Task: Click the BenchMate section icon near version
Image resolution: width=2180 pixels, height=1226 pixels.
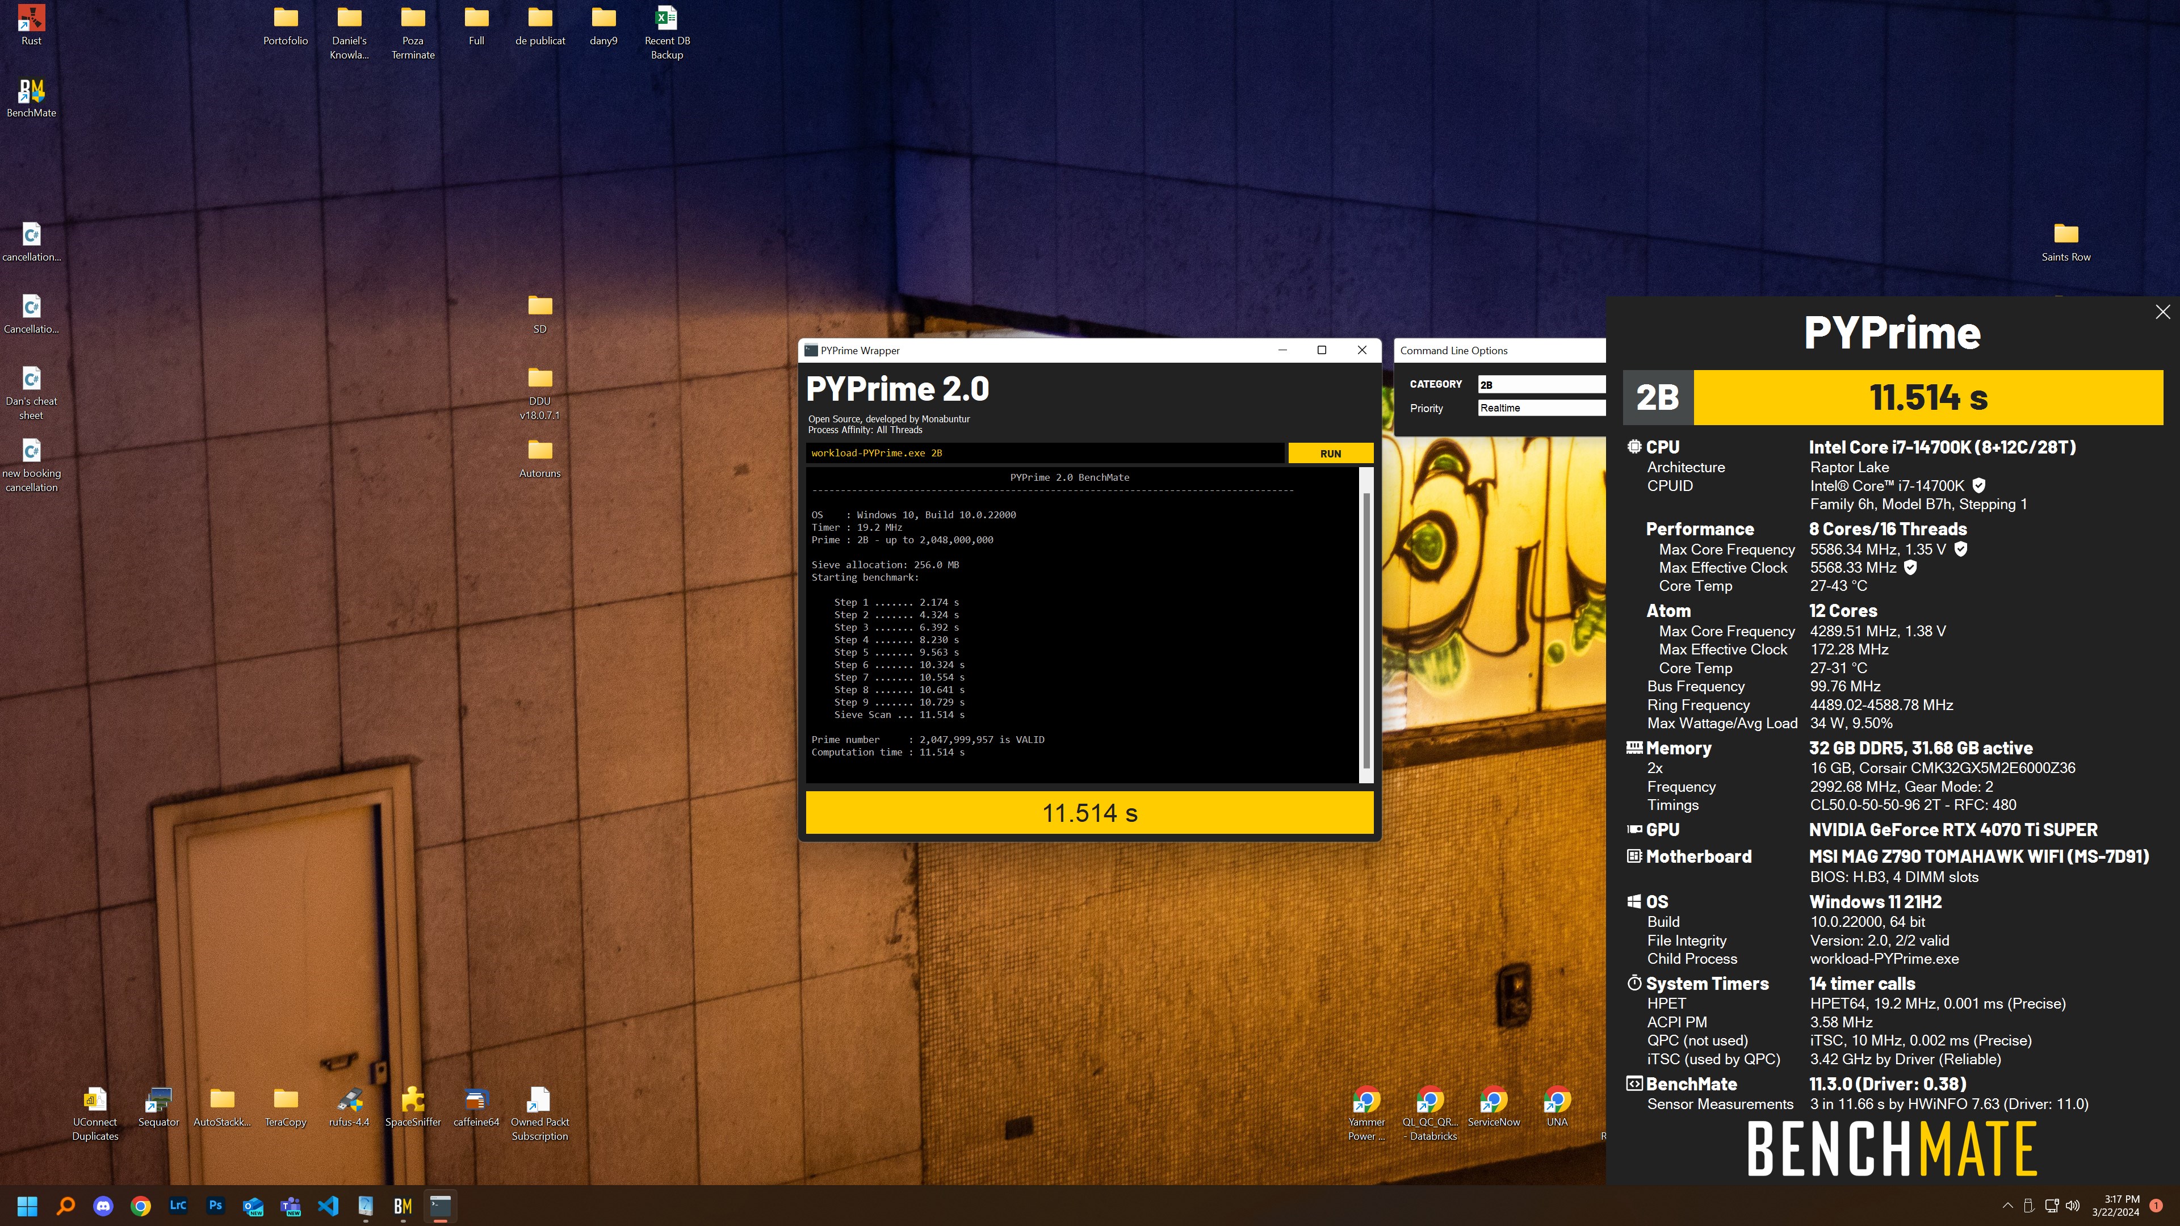Action: click(x=1634, y=1083)
